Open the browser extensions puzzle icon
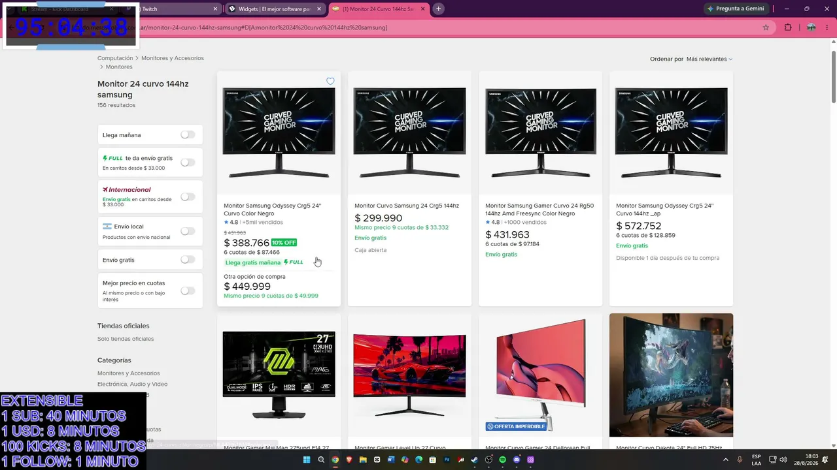837x470 pixels. (787, 27)
